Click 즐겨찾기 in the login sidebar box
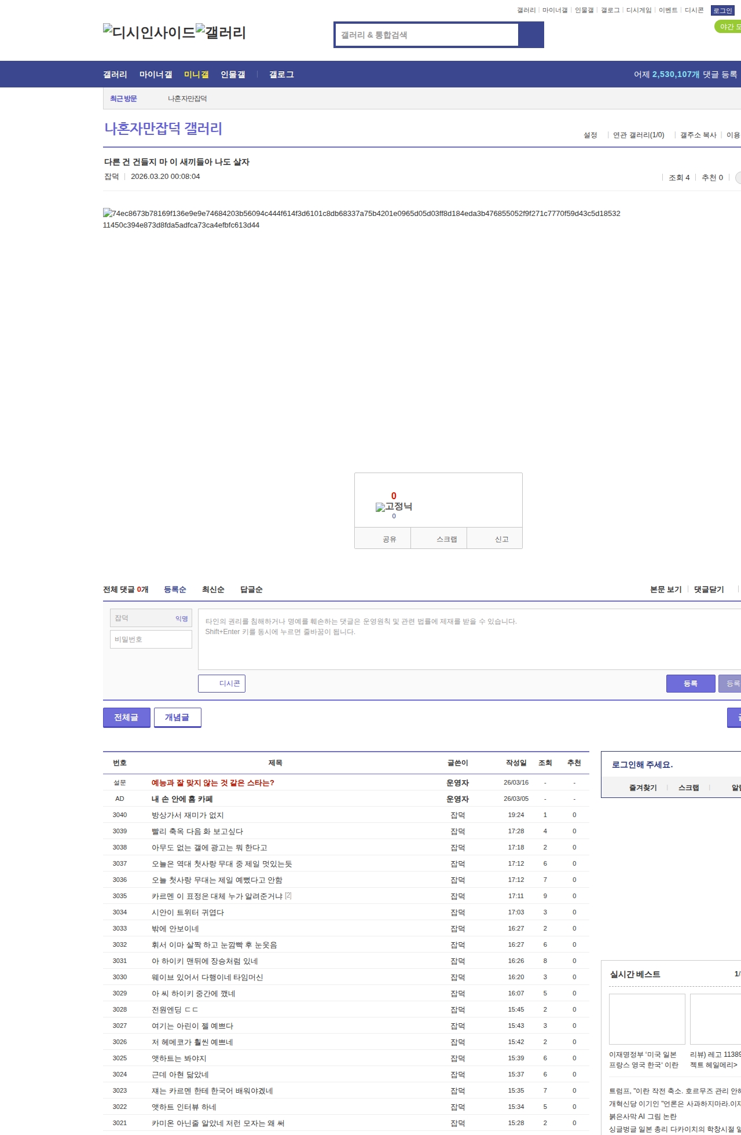The height and width of the screenshot is (1135, 741). [x=643, y=788]
